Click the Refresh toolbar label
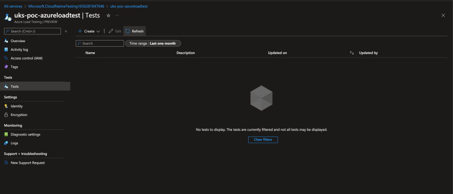 [x=138, y=31]
